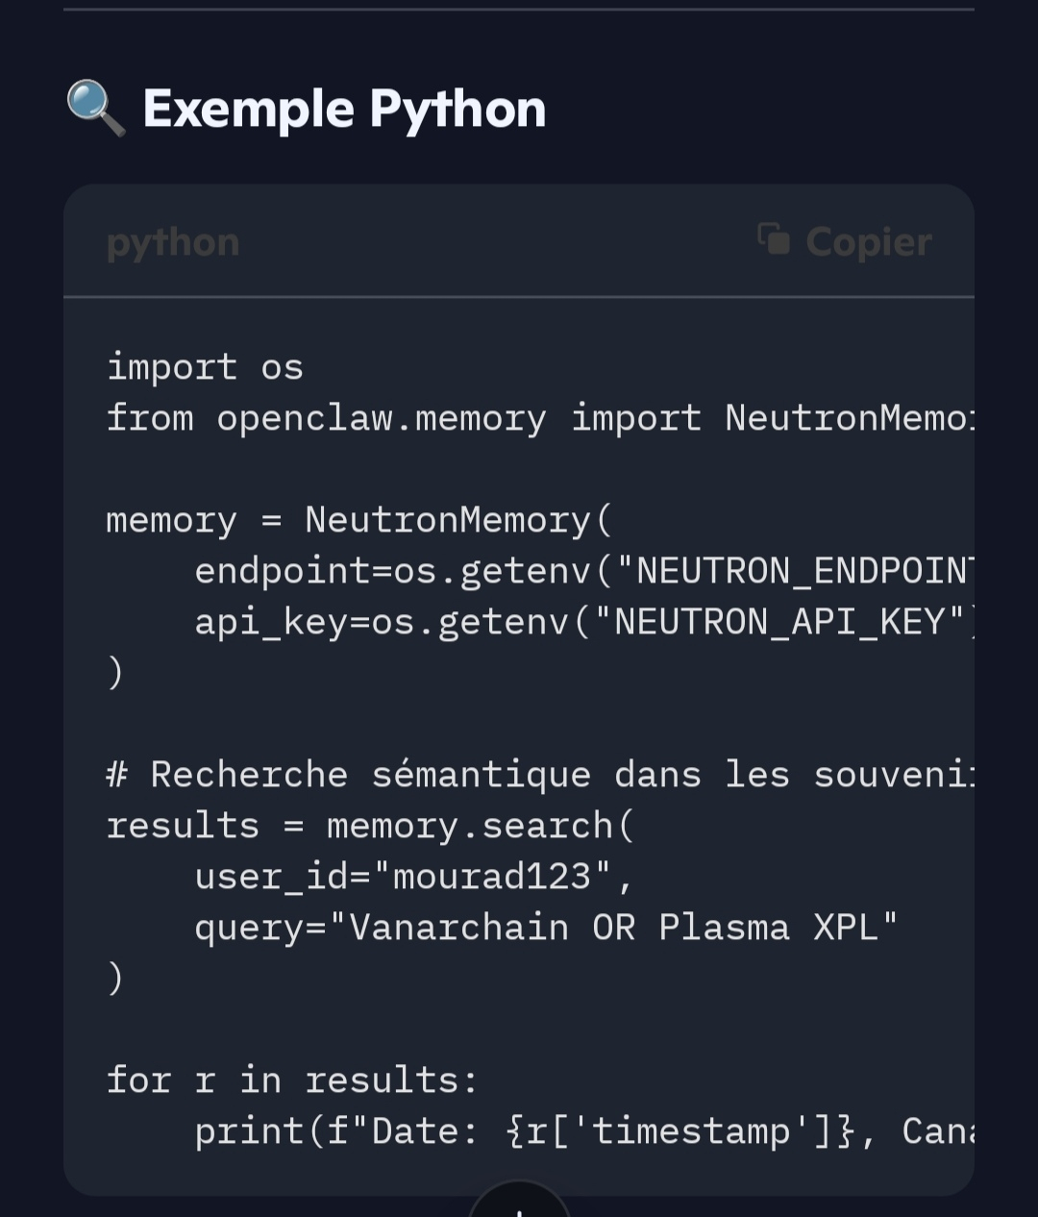Click the copy icon in code header
Viewport: 1038px width, 1217px height.
(774, 240)
